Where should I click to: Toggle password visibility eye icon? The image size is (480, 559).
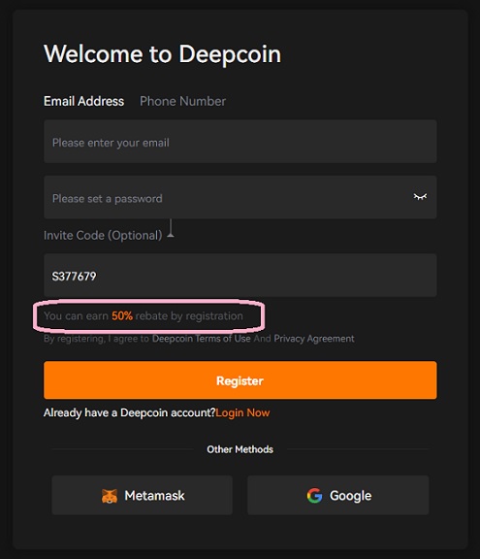[x=420, y=197]
